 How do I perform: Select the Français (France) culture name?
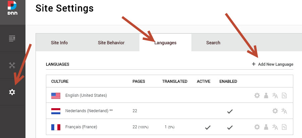point(81,127)
